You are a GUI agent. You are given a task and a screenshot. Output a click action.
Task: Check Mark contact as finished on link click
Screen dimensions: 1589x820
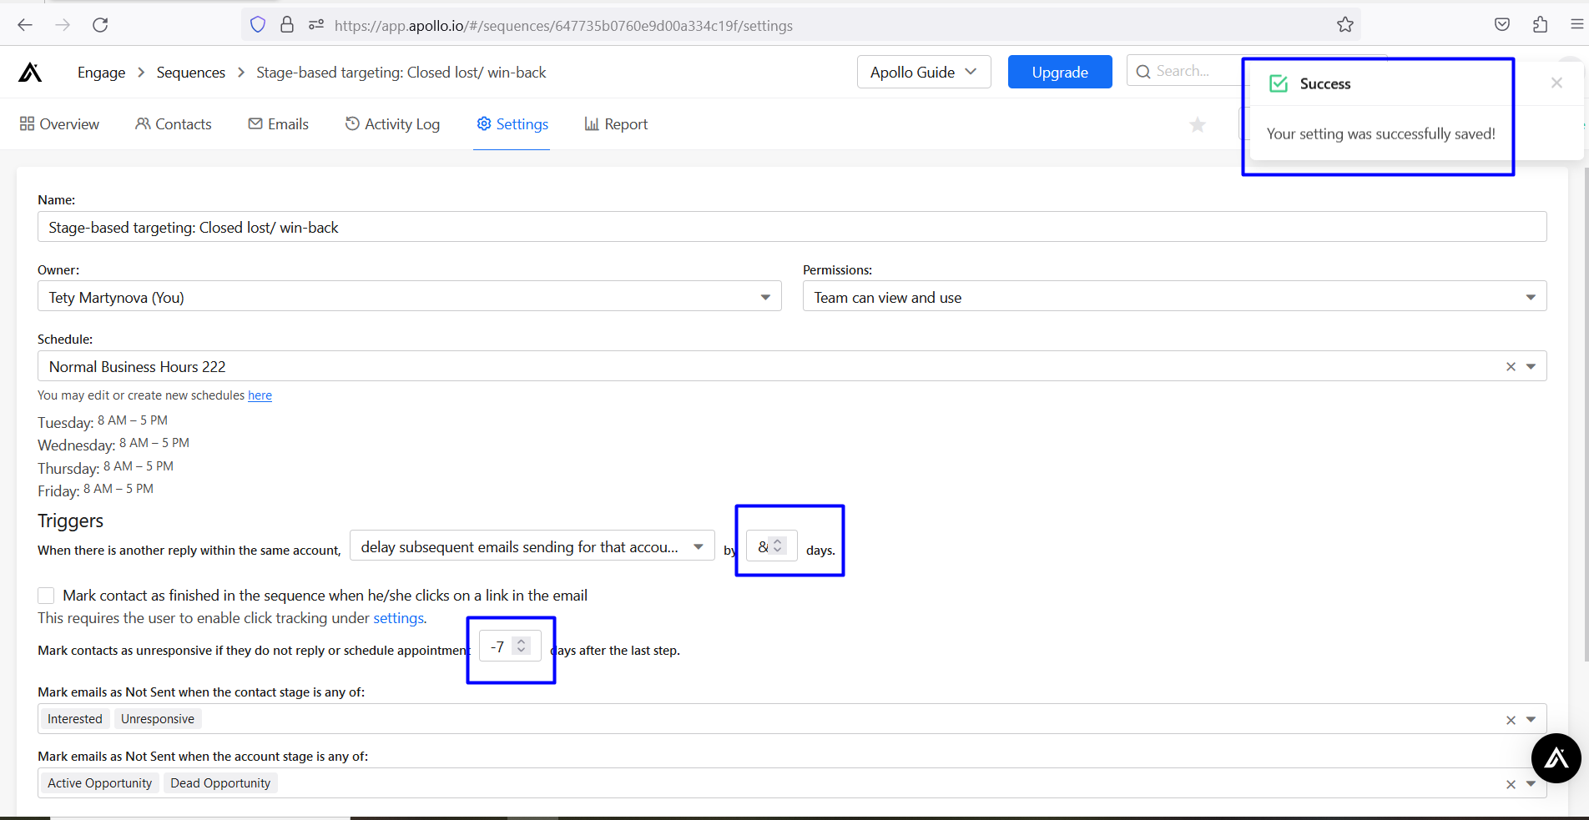[x=46, y=596]
